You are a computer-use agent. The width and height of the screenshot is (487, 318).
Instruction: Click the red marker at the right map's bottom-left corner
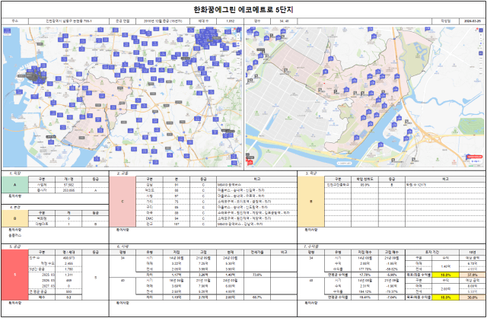pyautogui.click(x=250, y=161)
